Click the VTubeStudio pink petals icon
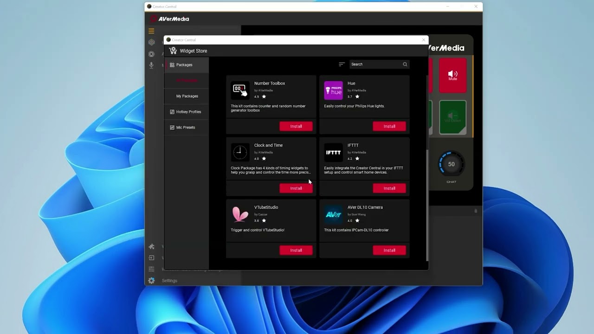 pyautogui.click(x=240, y=214)
